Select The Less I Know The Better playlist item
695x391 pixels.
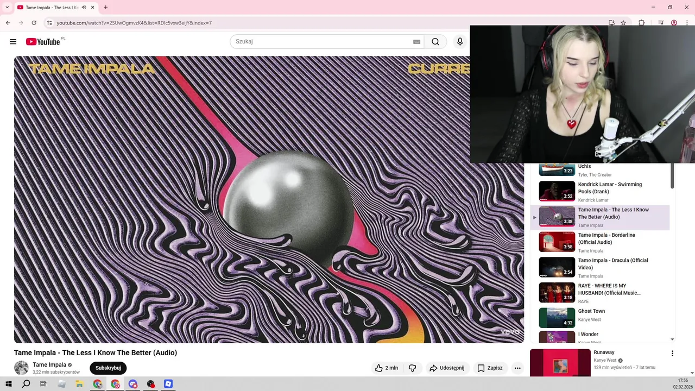[x=600, y=217]
